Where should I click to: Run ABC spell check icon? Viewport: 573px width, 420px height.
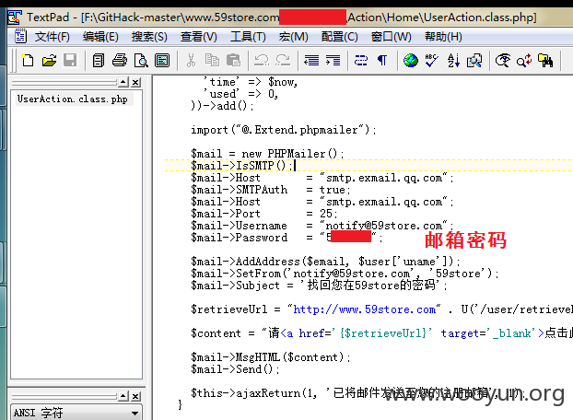click(431, 60)
